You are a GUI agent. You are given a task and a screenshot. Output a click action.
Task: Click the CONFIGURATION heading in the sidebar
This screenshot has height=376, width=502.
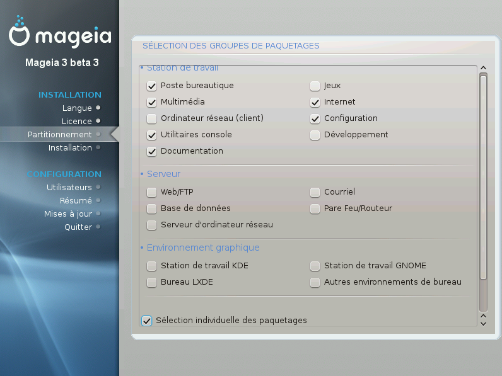click(64, 174)
